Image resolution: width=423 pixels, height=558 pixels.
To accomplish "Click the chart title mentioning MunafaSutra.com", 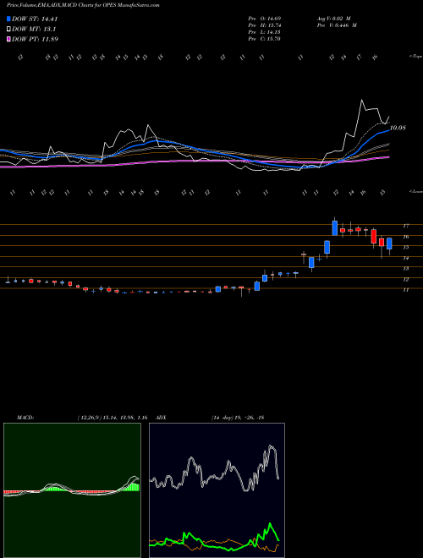I will 83,5.
